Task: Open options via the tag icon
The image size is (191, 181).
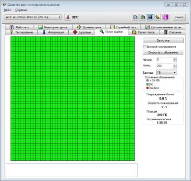Action: [158, 17]
